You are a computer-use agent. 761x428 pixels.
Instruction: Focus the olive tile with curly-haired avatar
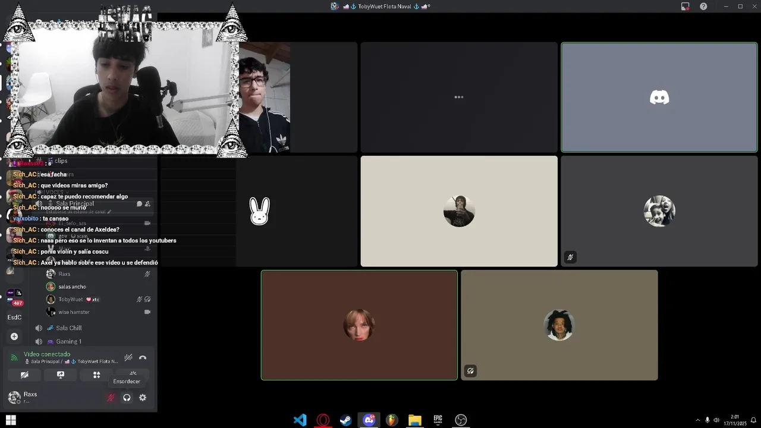[x=559, y=325]
